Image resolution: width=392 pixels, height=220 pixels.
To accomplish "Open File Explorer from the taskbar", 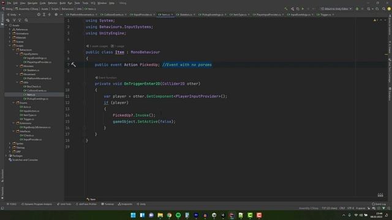I will [x=160, y=215].
